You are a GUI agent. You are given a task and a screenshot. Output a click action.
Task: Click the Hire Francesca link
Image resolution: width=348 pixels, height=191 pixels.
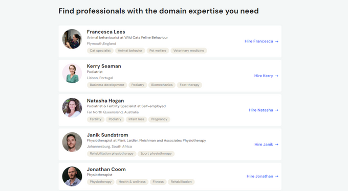pos(261,41)
